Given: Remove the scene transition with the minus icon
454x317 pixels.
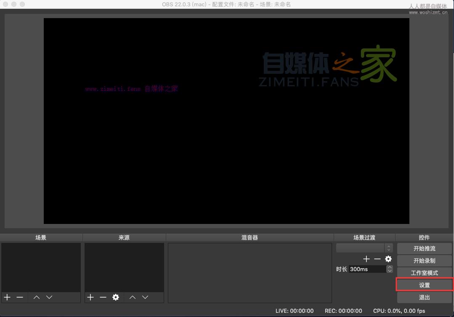Looking at the screenshot, I should [x=377, y=259].
